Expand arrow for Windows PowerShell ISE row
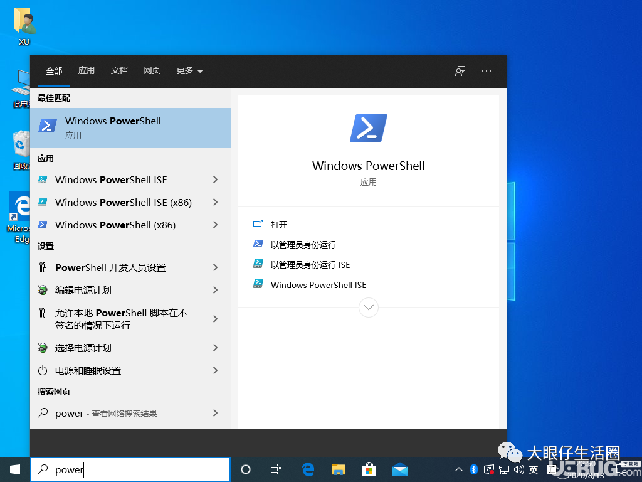 click(216, 179)
